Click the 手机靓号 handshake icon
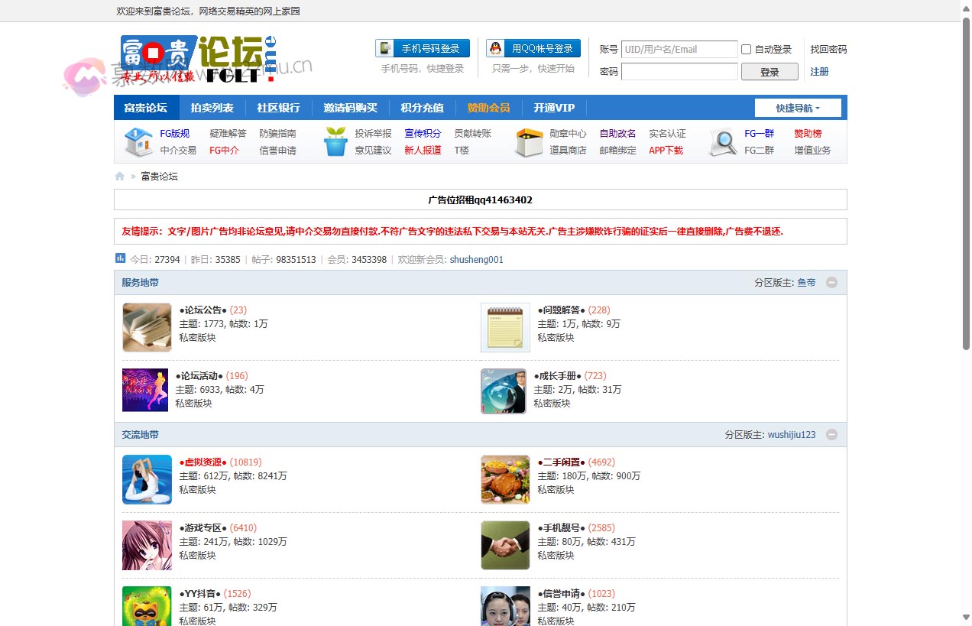The width and height of the screenshot is (972, 626). 505,545
